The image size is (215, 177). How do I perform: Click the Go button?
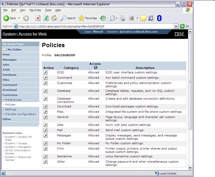click(x=184, y=26)
